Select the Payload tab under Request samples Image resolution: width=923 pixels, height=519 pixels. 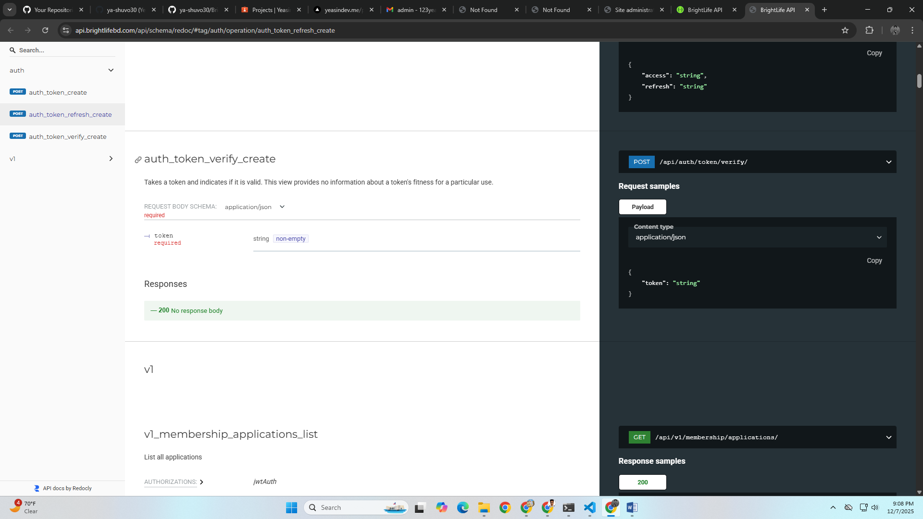[x=642, y=207]
